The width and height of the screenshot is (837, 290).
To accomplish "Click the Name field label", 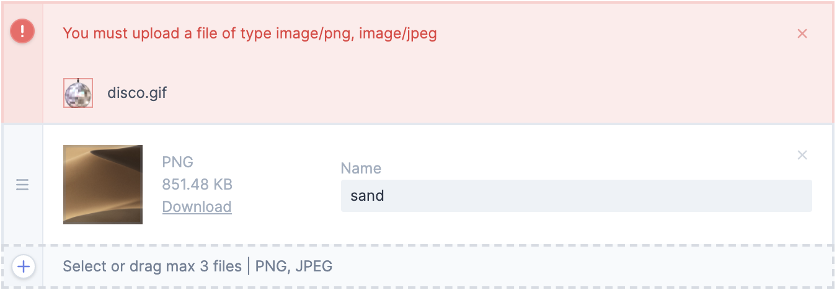I will (361, 169).
